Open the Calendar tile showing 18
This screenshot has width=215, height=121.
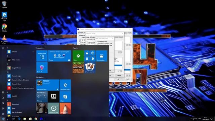[x=42, y=56]
